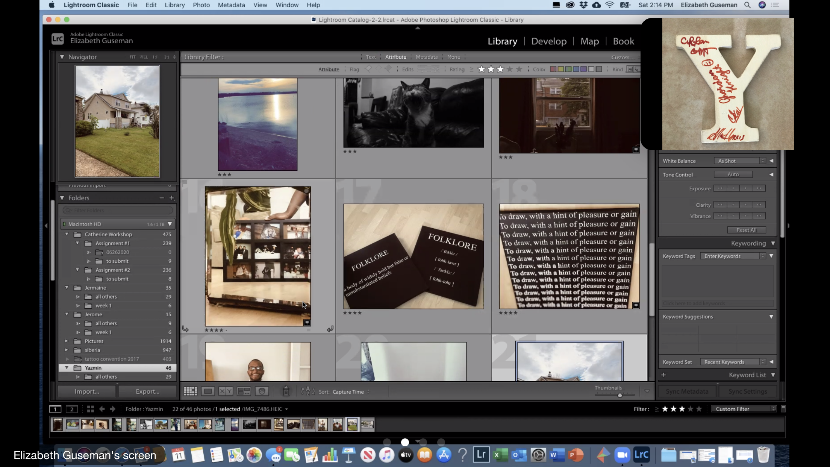This screenshot has height=467, width=830.
Task: Expand the siberia folder
Action: pyautogui.click(x=67, y=350)
